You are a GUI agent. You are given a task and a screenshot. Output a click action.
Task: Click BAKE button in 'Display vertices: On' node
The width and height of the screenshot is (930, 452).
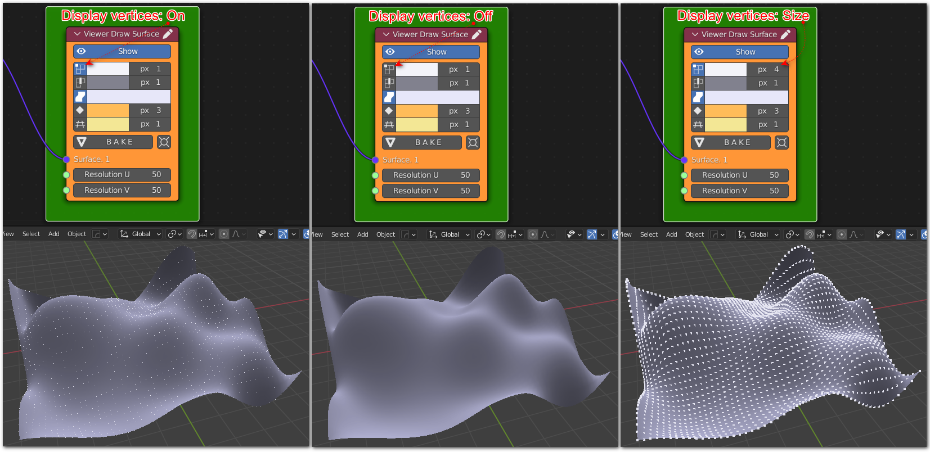[113, 142]
